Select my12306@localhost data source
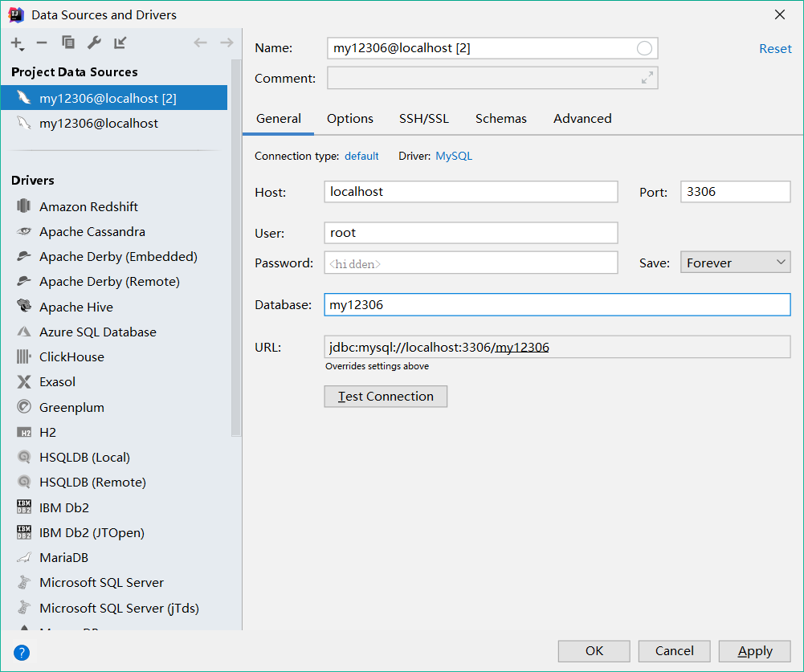 coord(114,123)
